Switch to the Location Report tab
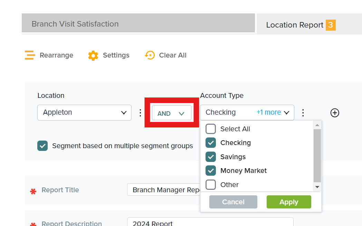362x226 pixels. [x=295, y=25]
